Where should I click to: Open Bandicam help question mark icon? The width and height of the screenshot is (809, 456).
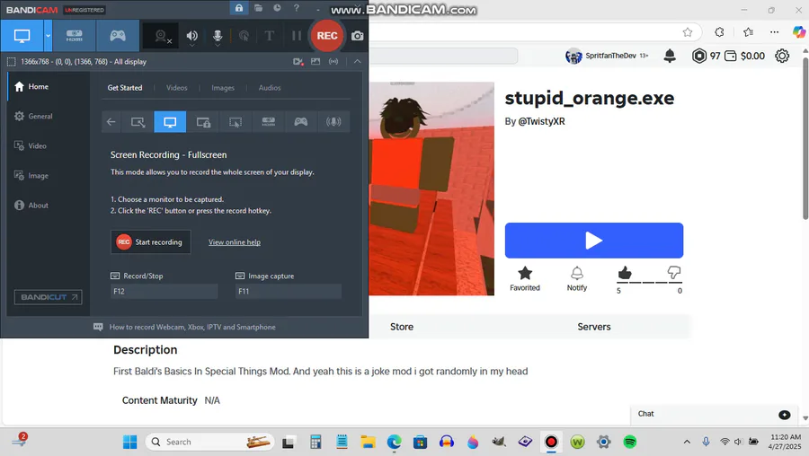(296, 8)
